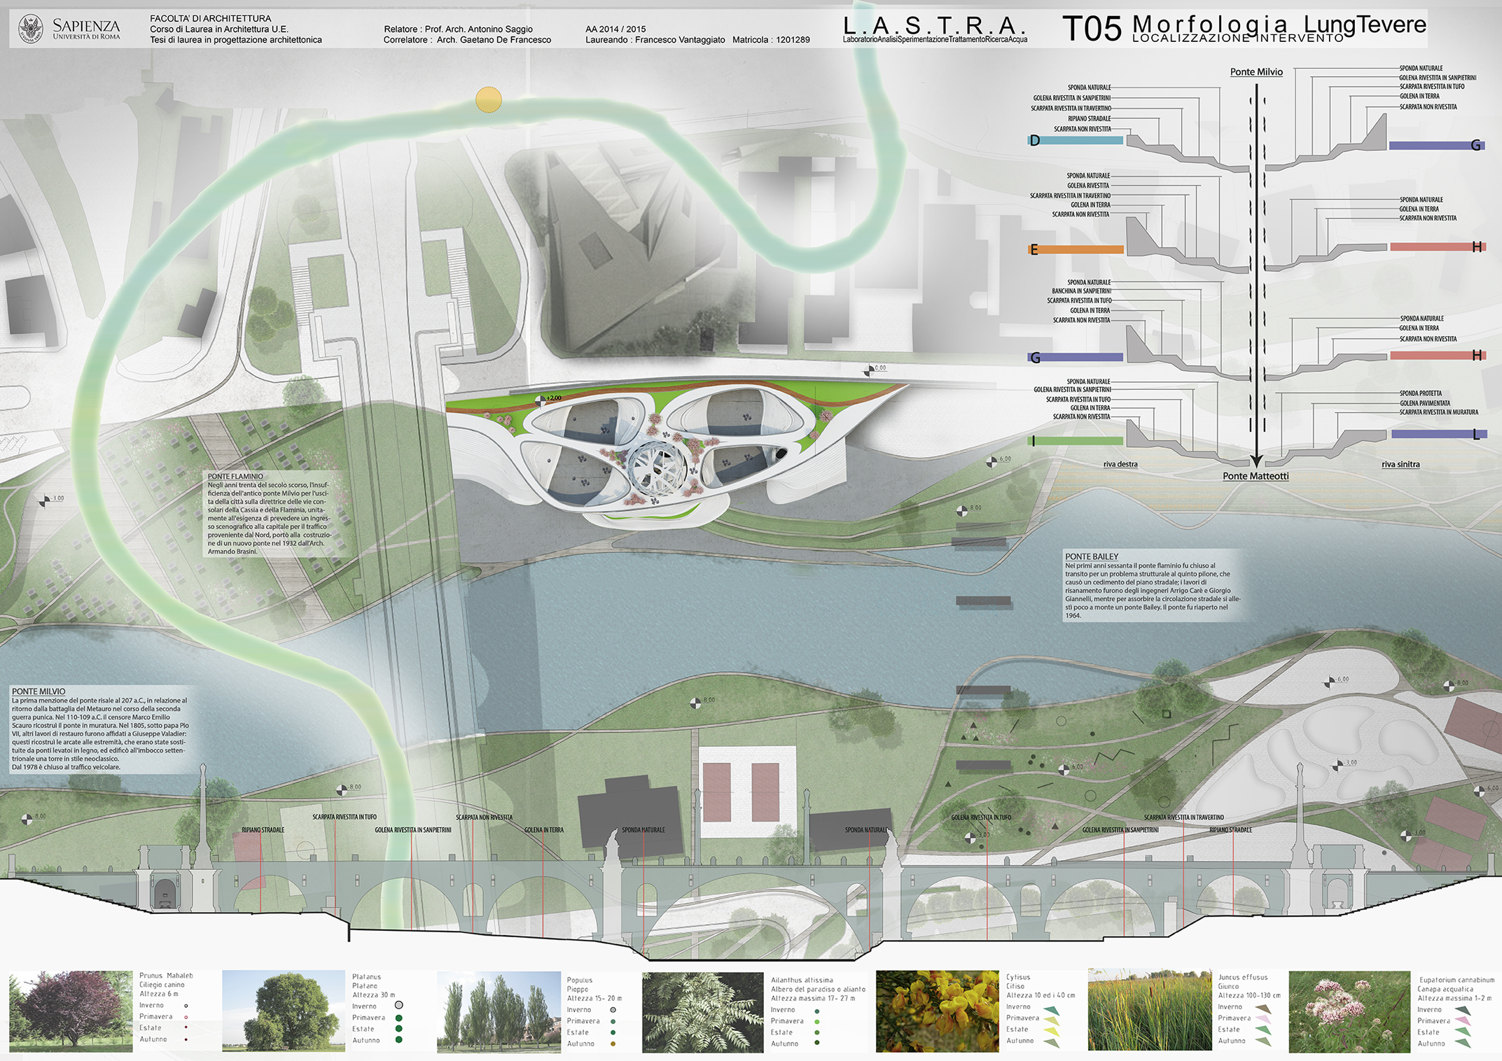The image size is (1502, 1061).
Task: Select the green I section bar
Action: (x=1075, y=441)
